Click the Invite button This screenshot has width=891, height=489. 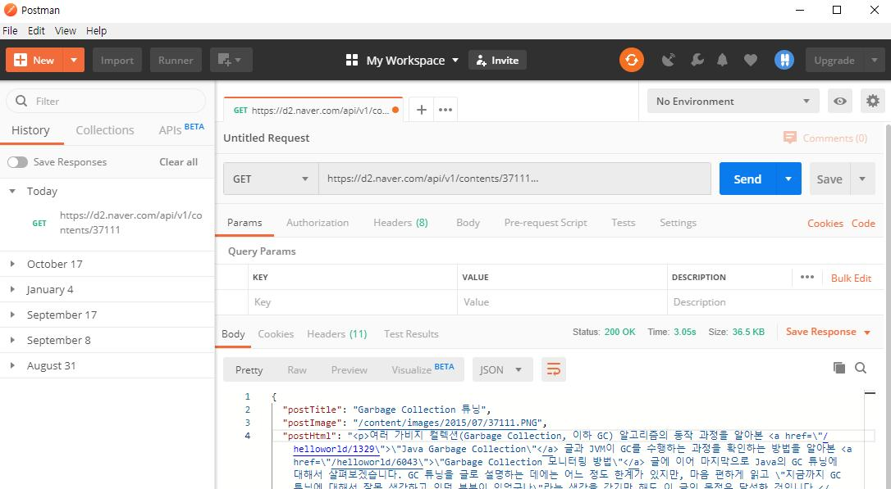(x=497, y=60)
